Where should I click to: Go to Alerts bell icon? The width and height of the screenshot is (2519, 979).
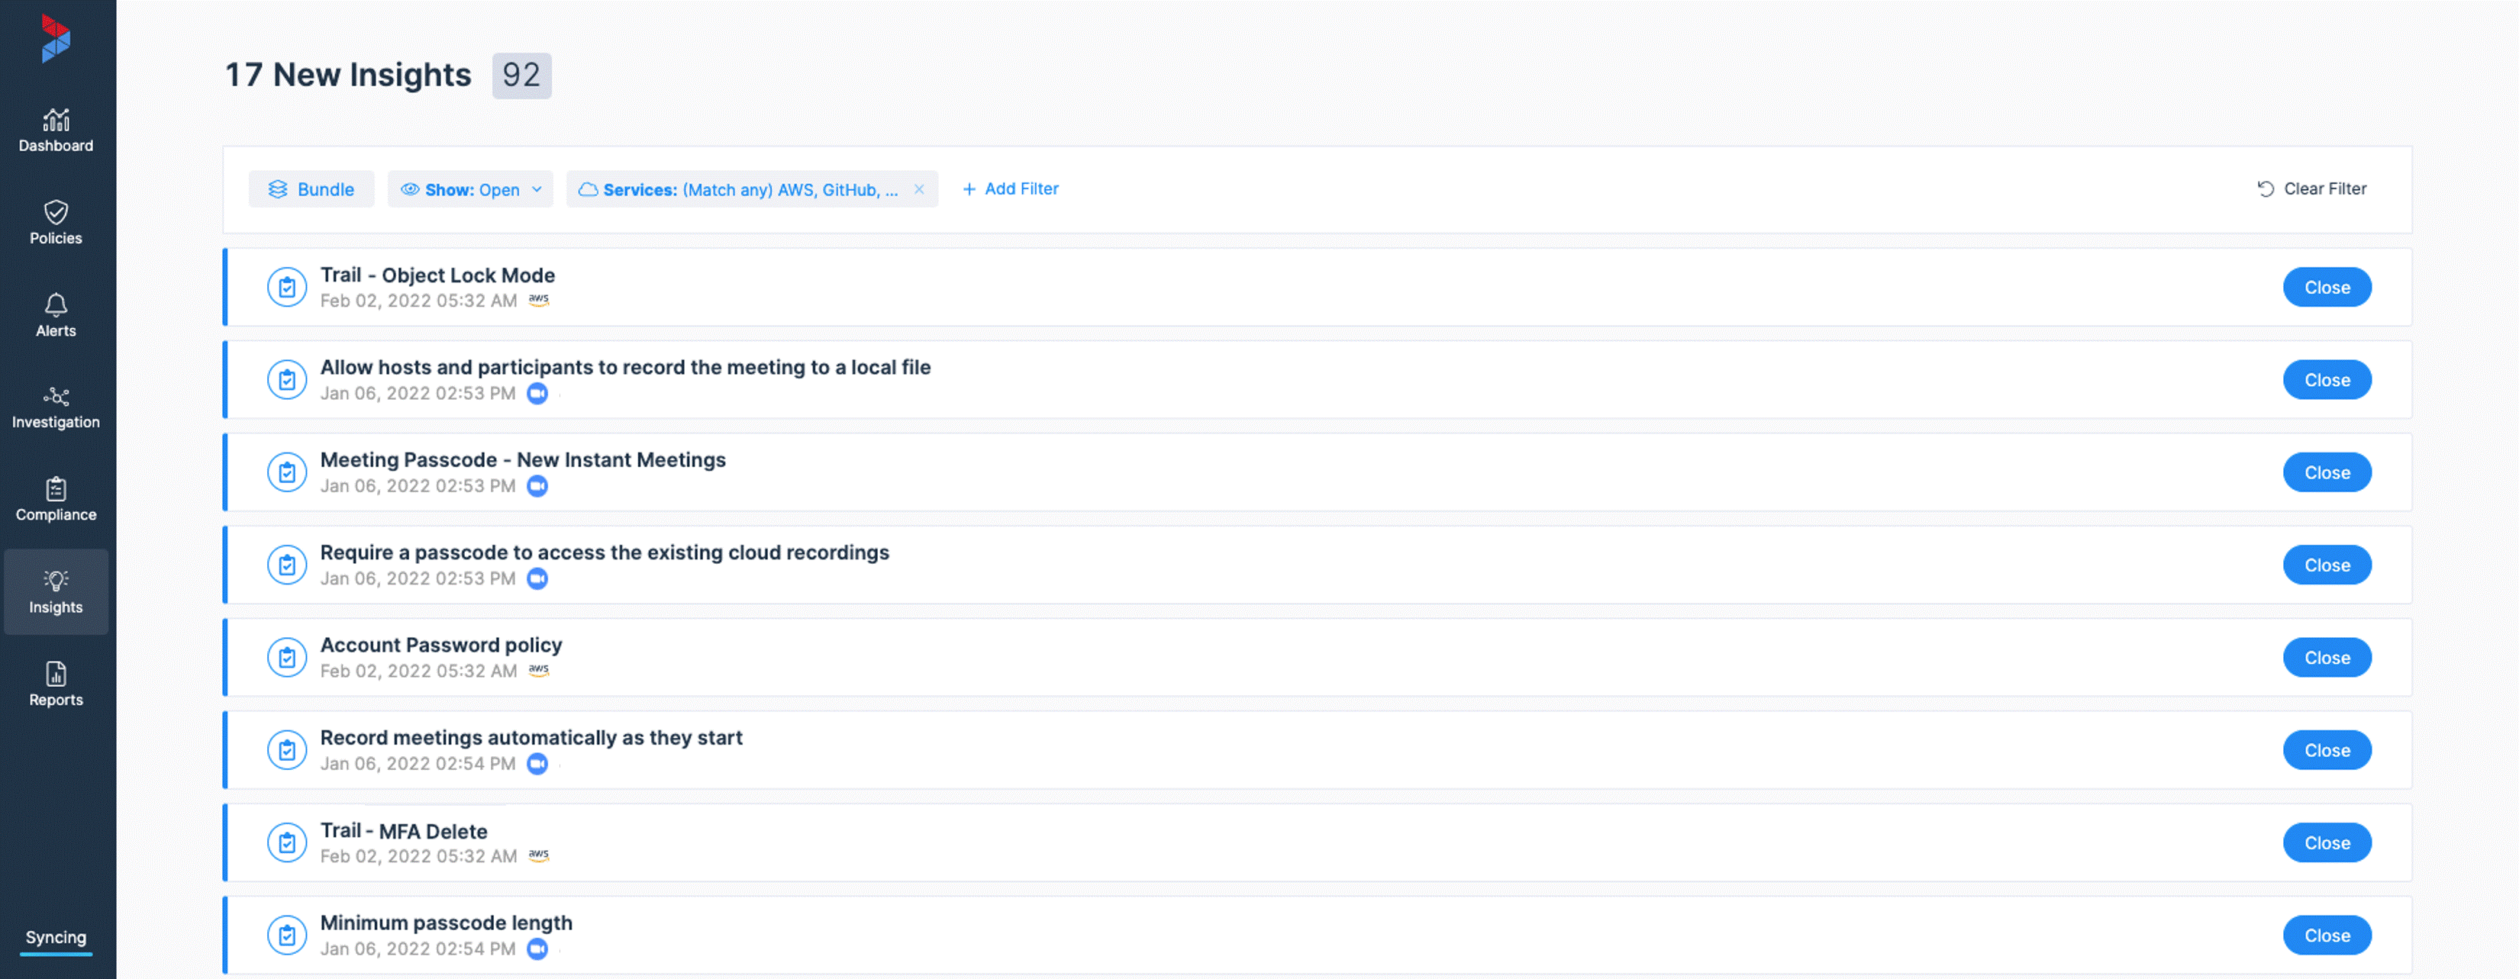pyautogui.click(x=56, y=304)
